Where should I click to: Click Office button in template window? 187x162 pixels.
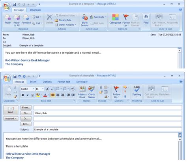7,78
